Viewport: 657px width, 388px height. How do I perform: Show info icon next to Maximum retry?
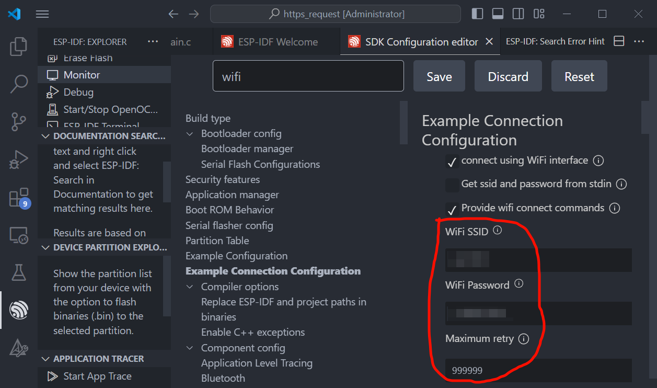[x=524, y=339]
